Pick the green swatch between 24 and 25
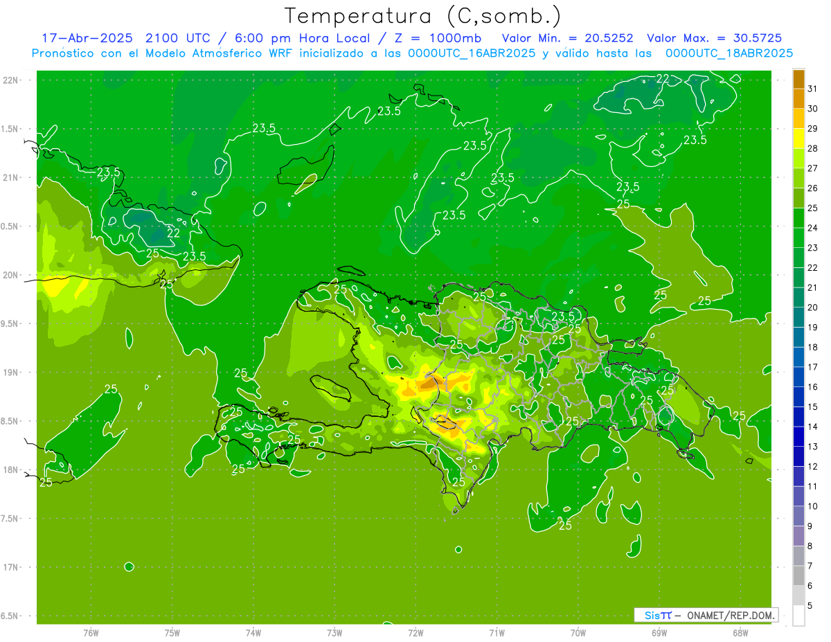831x642 pixels. coord(798,218)
